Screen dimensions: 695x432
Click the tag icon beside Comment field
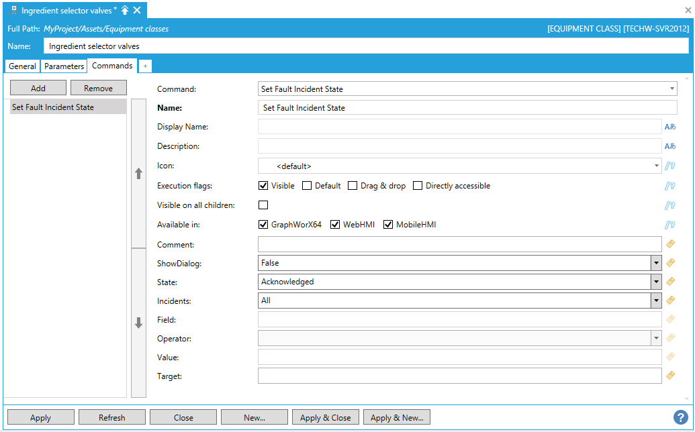(x=669, y=244)
